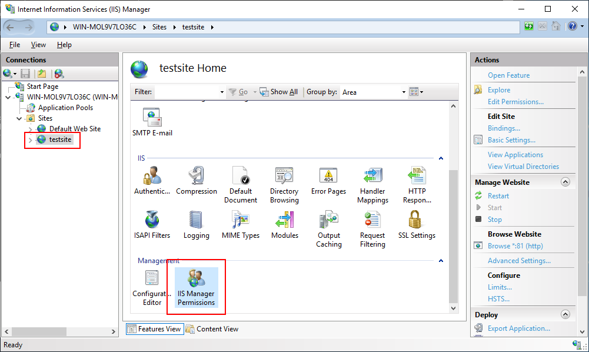Open the Output Caching feature
Screen dimensions: 589x352
328,228
